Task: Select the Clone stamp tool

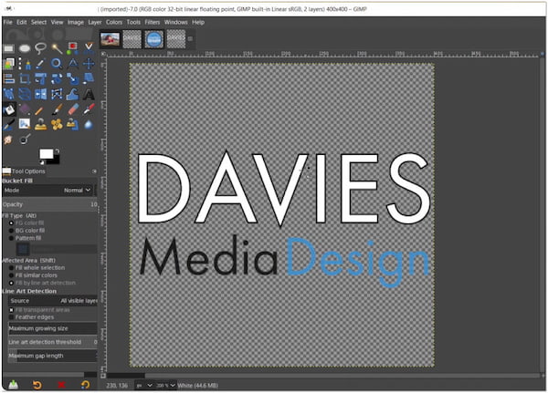Action: pos(40,125)
